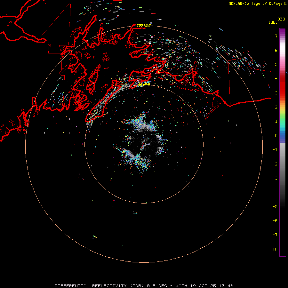Click the 7 tick on the color scale

[276, 36]
